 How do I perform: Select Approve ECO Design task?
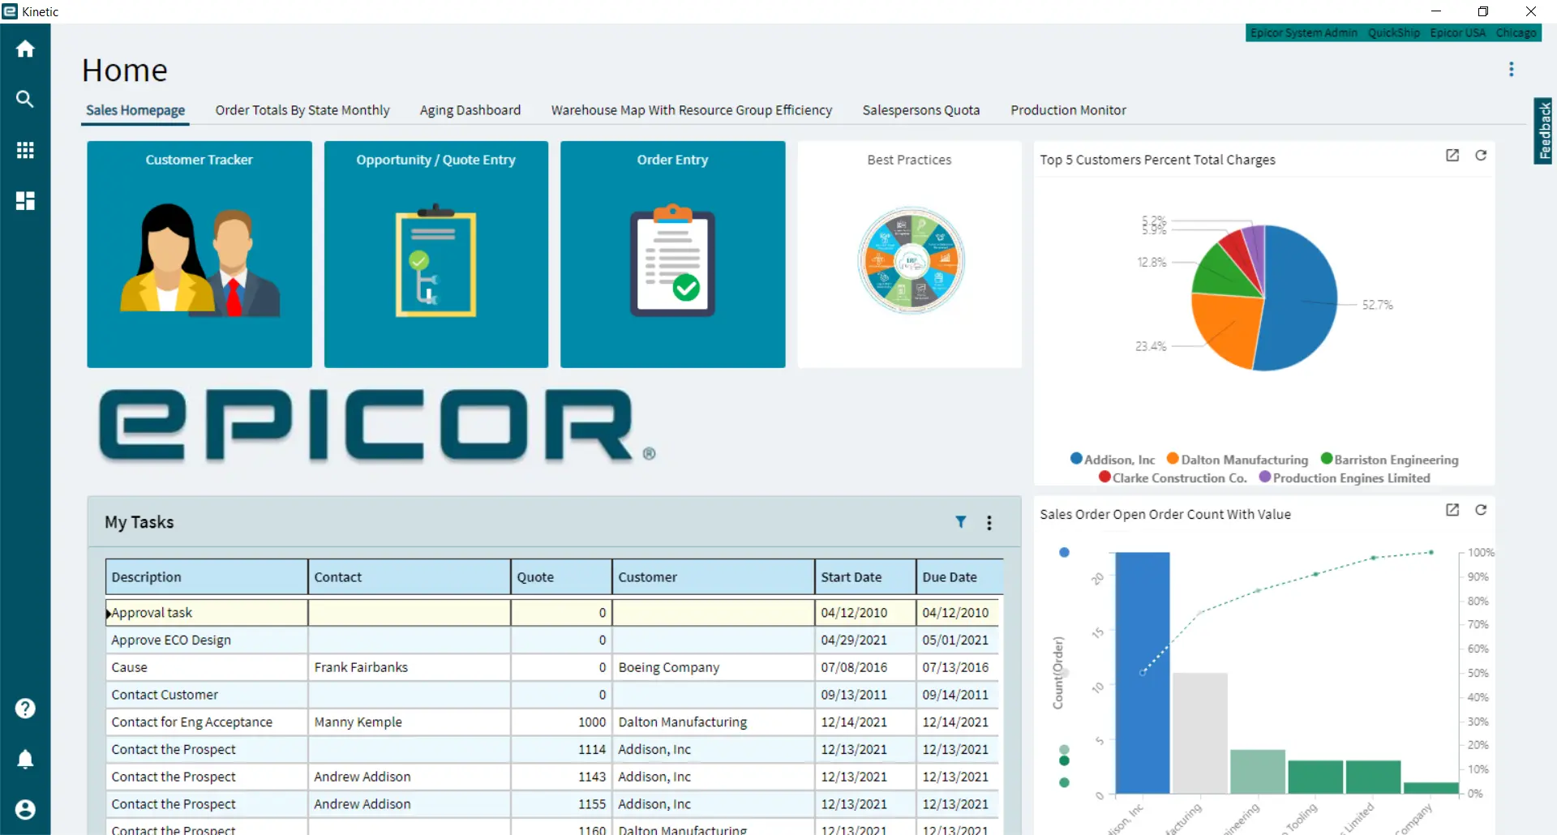(x=554, y=640)
